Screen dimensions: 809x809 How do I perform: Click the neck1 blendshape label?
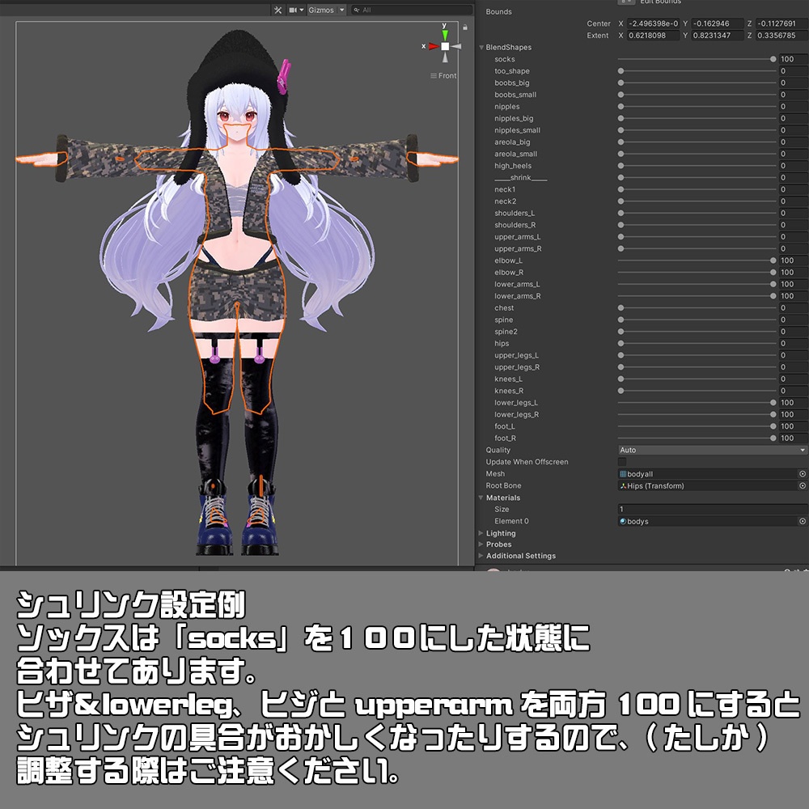point(505,189)
